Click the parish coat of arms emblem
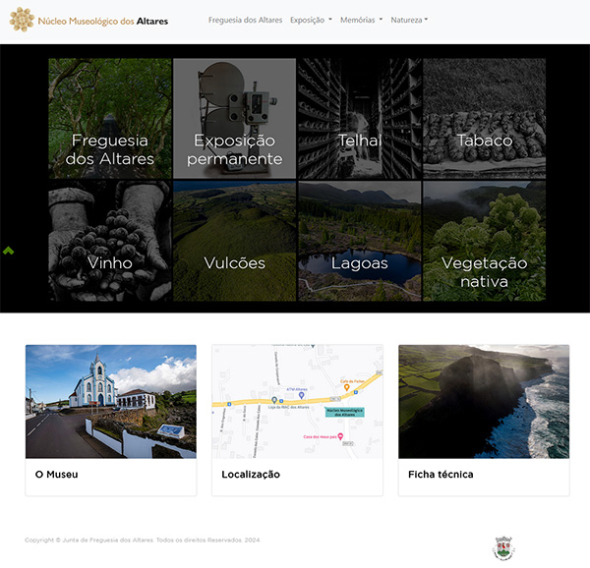This screenshot has height=568, width=590. coord(503,548)
